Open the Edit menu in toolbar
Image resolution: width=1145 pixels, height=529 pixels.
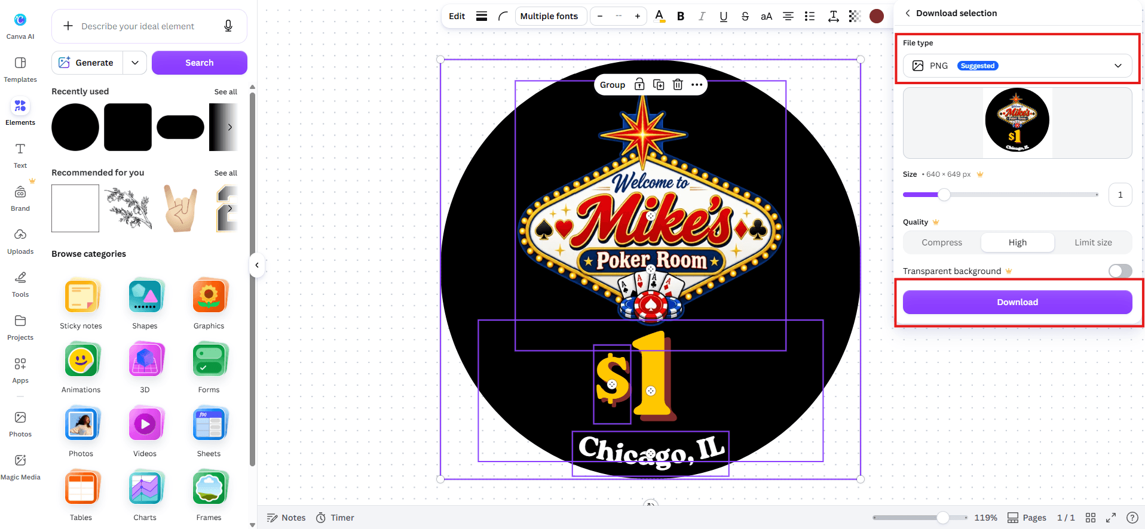tap(457, 16)
